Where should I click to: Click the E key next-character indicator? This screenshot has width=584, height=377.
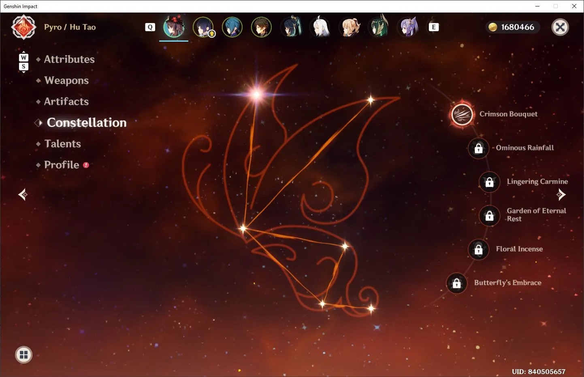[434, 27]
